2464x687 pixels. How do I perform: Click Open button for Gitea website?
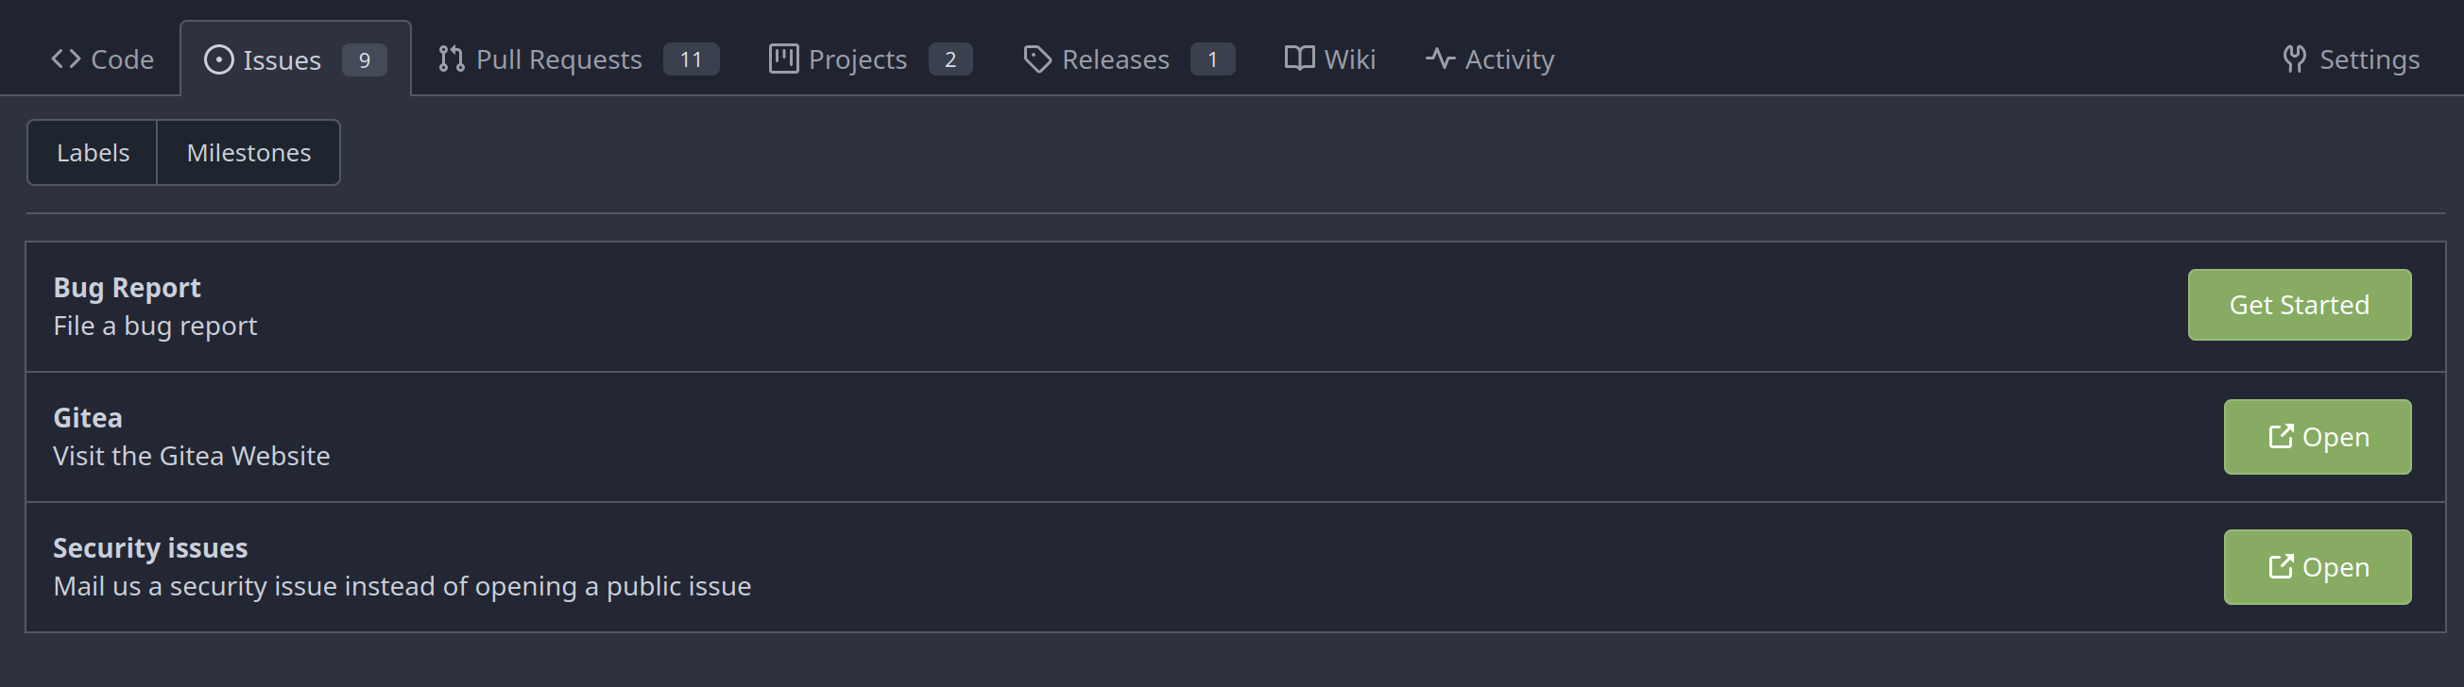point(2318,437)
